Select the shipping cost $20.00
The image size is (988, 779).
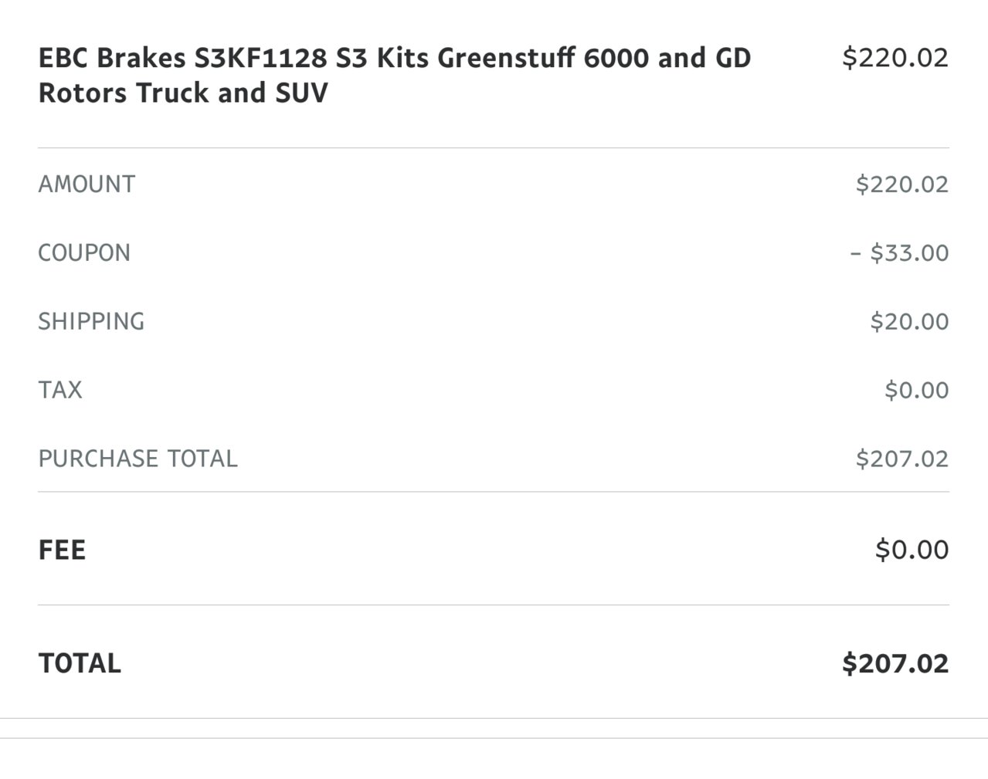coord(909,321)
